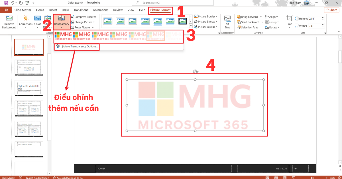Open Picture Layout dropdown
Viewport: 342px width, 179px height.
205,27
